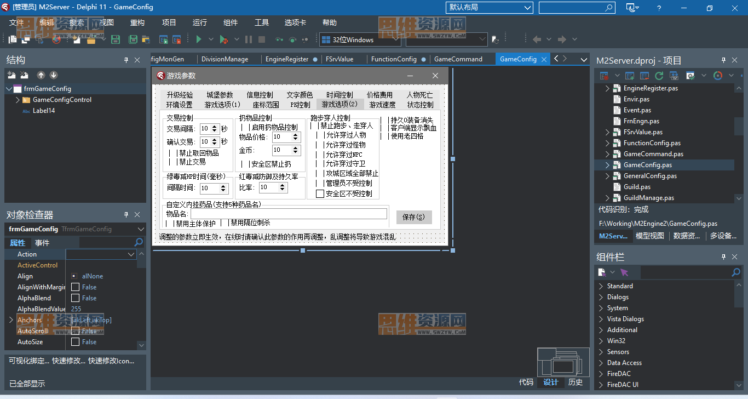
Task: Toggle 安全区不受控制 checkbox
Action: click(320, 193)
